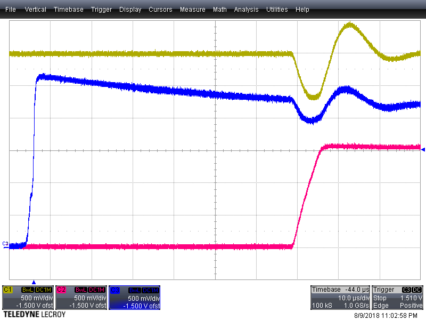Click the C2 500 mV/div scale value

point(90,298)
